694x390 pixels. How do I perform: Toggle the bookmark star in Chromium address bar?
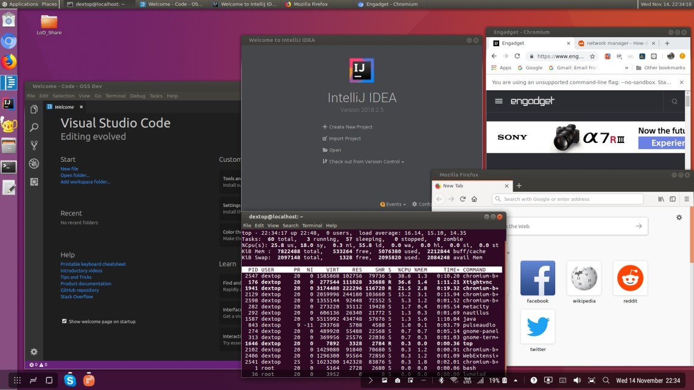point(592,55)
